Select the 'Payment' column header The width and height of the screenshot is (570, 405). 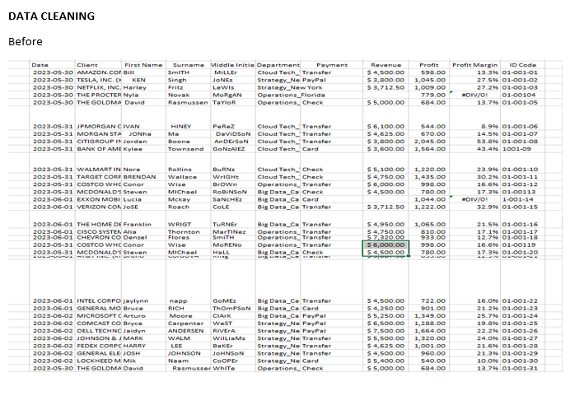[332, 65]
